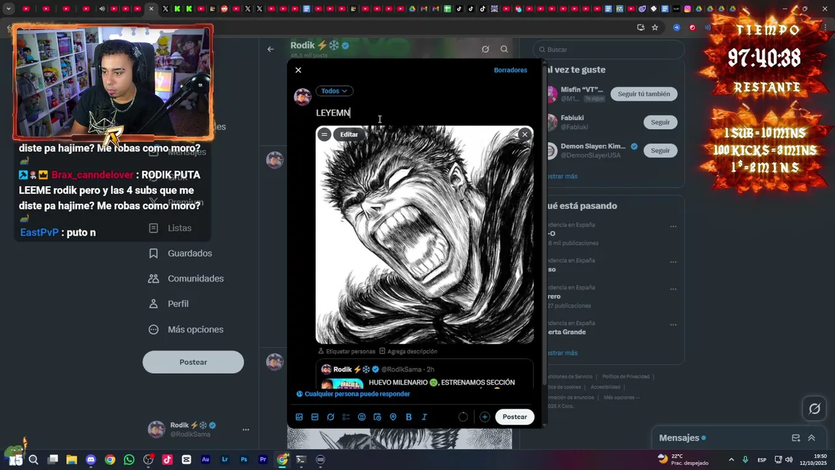The width and height of the screenshot is (835, 470).
Task: Show hidden system tray icons
Action: point(731,460)
